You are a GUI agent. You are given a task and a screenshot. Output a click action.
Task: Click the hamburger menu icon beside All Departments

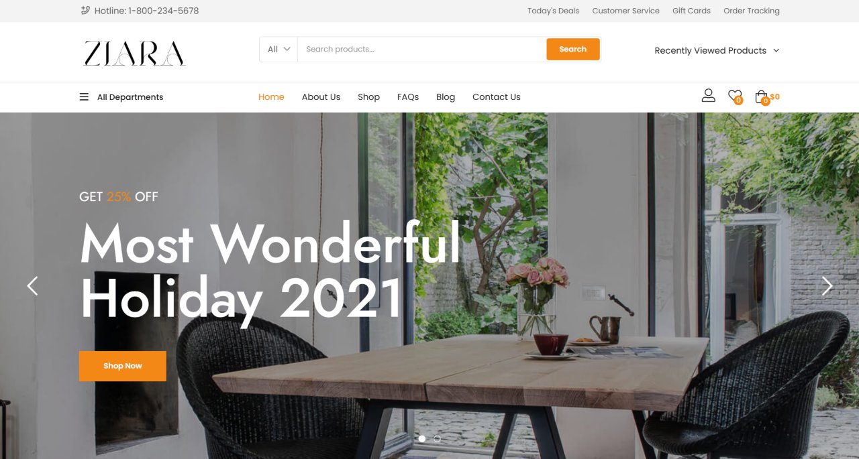[84, 97]
